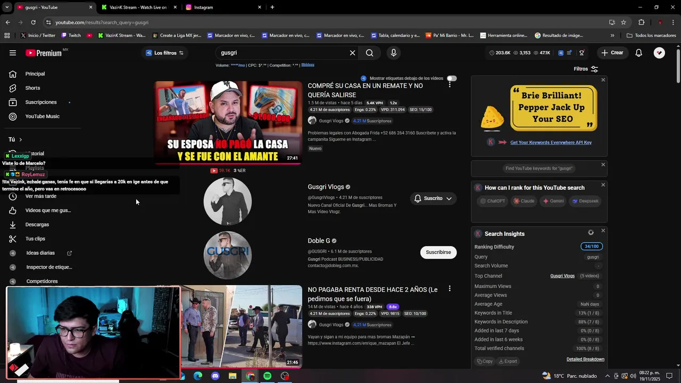
Task: Open Spotify from the taskbar
Action: coord(267,376)
